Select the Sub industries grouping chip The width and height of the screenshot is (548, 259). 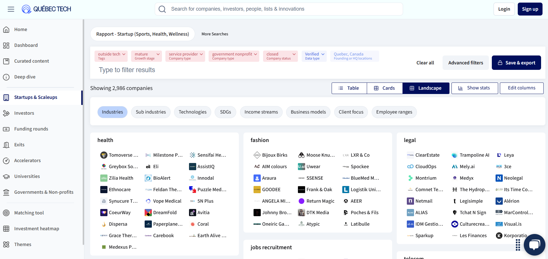[x=151, y=112]
